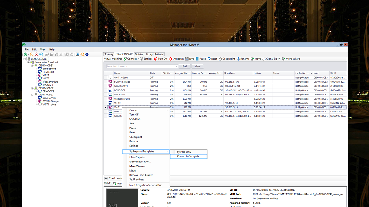This screenshot has height=207, width=369.
Task: Click the Pause toolbar icon
Action: point(197,59)
